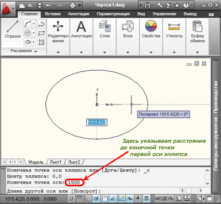Expand the Утилиты panel dropdown arrow
Viewport: 221px width, 204px height.
[x=174, y=53]
